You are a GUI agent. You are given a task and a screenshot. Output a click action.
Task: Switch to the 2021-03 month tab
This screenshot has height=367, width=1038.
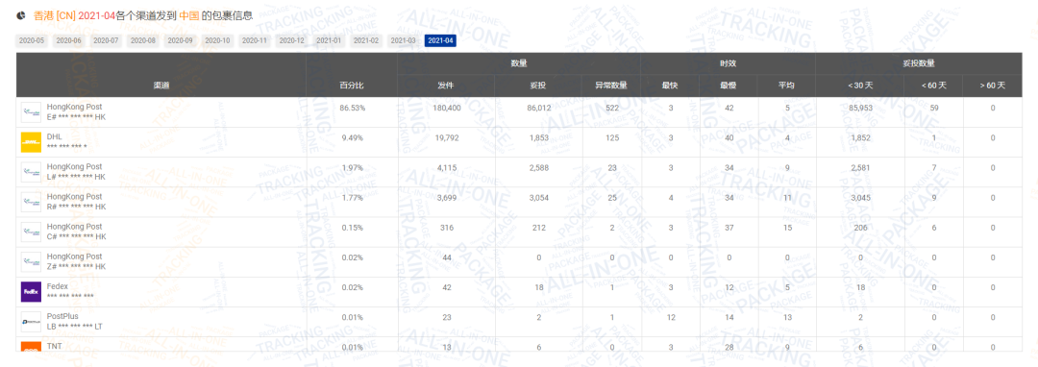tap(403, 41)
